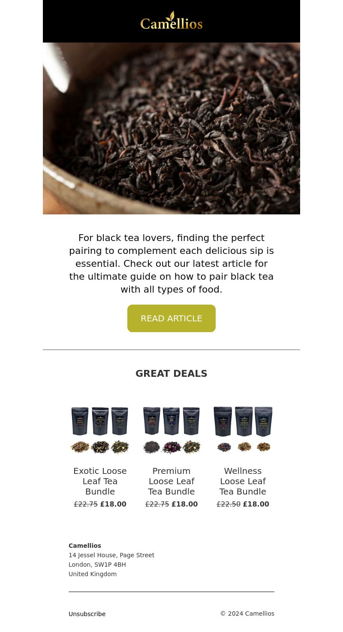
Task: Select the Premium Loose Leaf Tea Bundle title
Action: point(171,481)
